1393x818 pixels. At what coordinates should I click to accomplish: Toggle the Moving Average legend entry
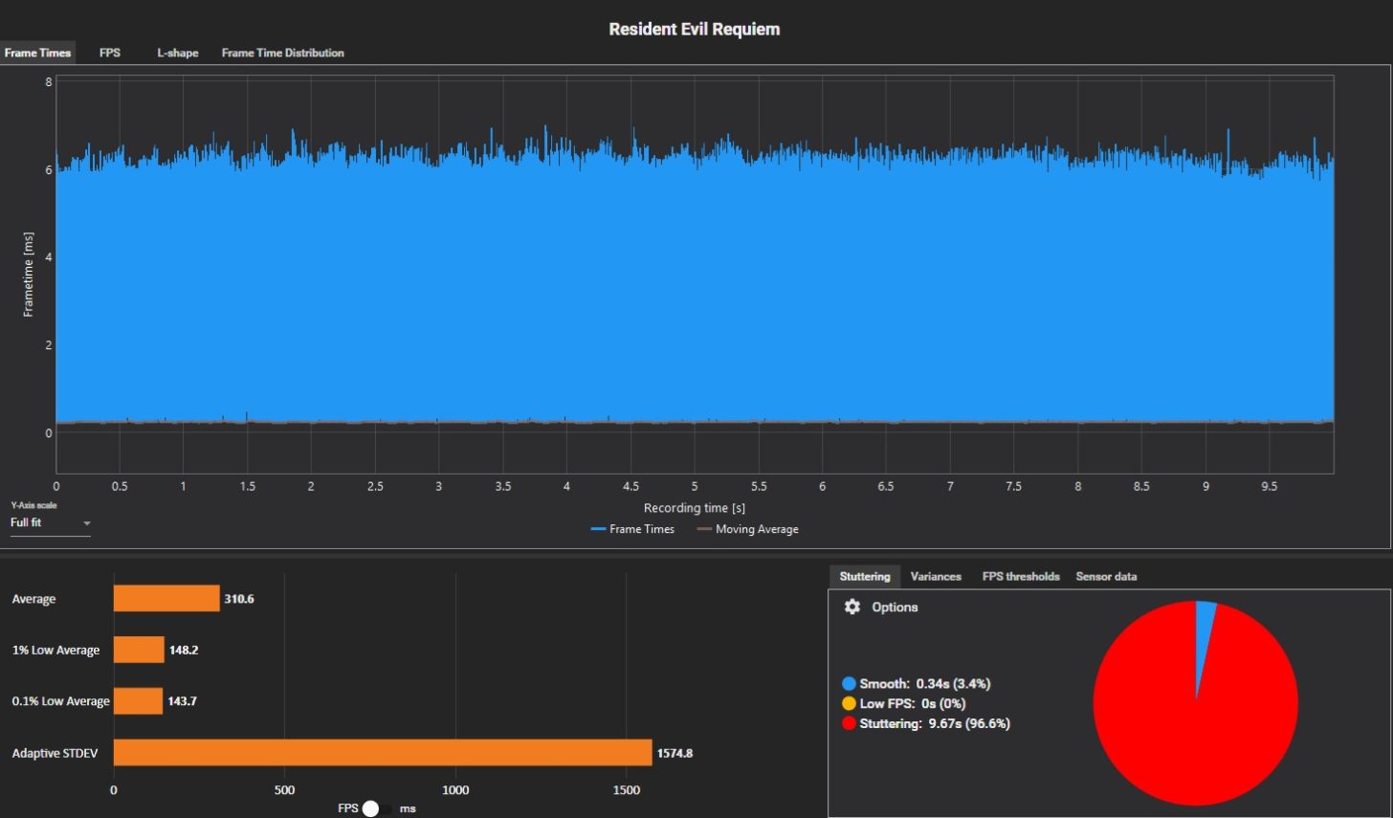pyautogui.click(x=747, y=529)
